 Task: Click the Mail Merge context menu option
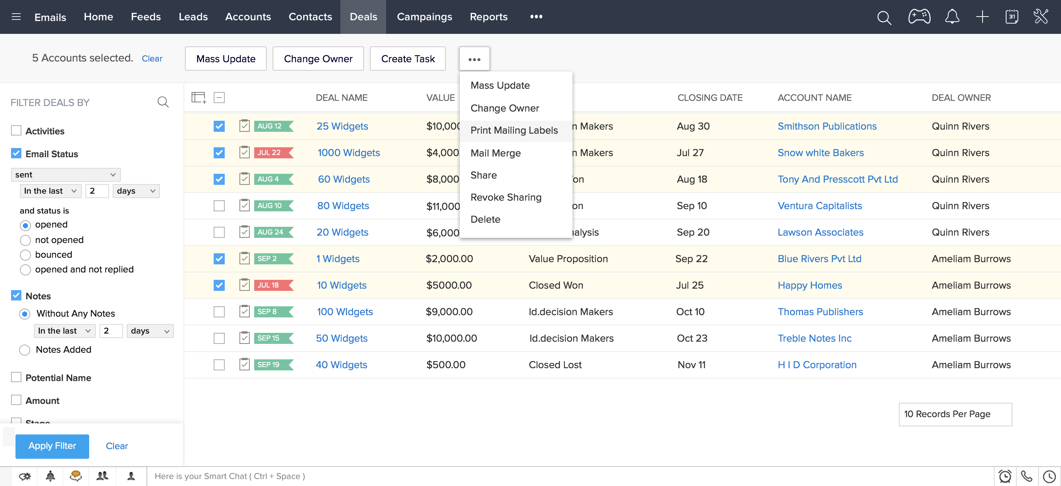(496, 153)
